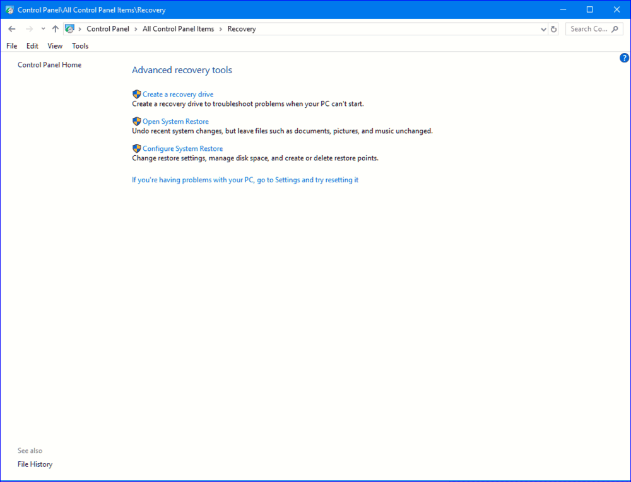Image resolution: width=631 pixels, height=482 pixels.
Task: Click the Back navigation arrow
Action: [x=11, y=29]
